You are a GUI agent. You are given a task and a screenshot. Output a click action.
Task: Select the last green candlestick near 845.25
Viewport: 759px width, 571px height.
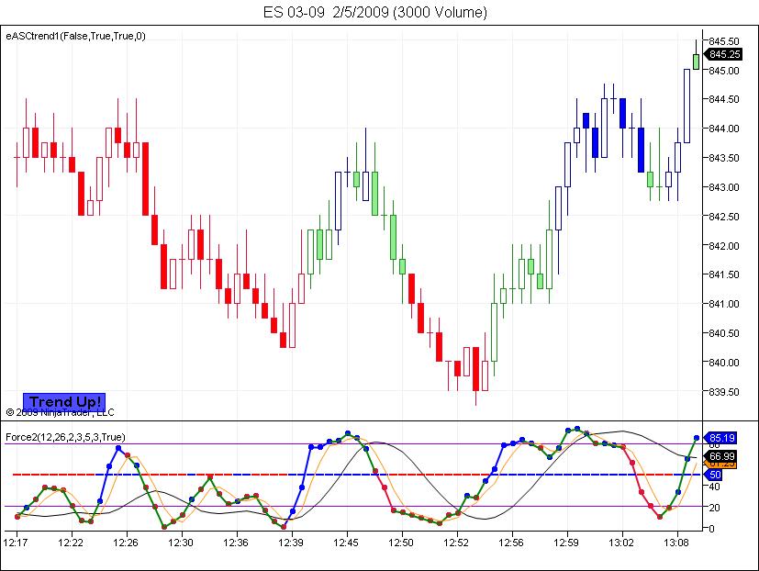coord(696,62)
